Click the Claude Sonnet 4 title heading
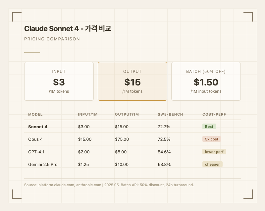265x211 pixels. click(x=68, y=28)
